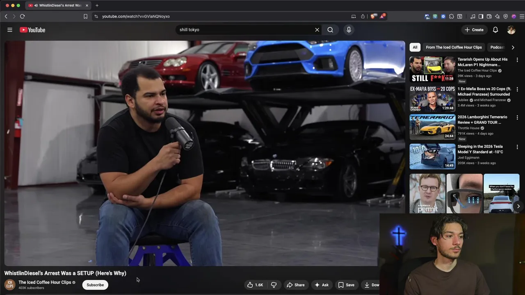This screenshot has width=525, height=295.
Task: Select the All filter chip
Action: (415, 47)
